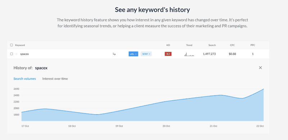Switch to Interest over time tab
The height and width of the screenshot is (140, 288).
tap(55, 78)
